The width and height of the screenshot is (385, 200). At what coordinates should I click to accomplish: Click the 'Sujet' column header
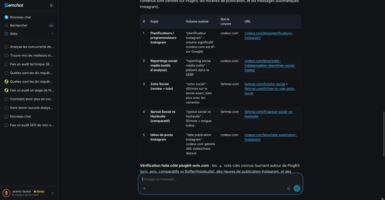click(x=154, y=21)
